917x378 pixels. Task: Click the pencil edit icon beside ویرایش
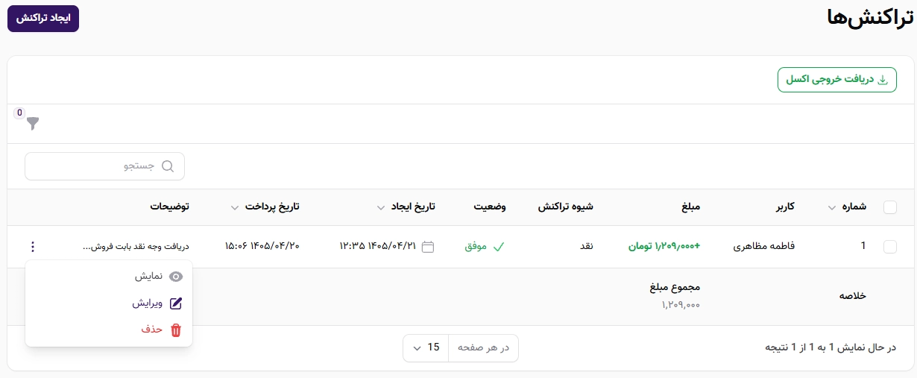pyautogui.click(x=176, y=303)
